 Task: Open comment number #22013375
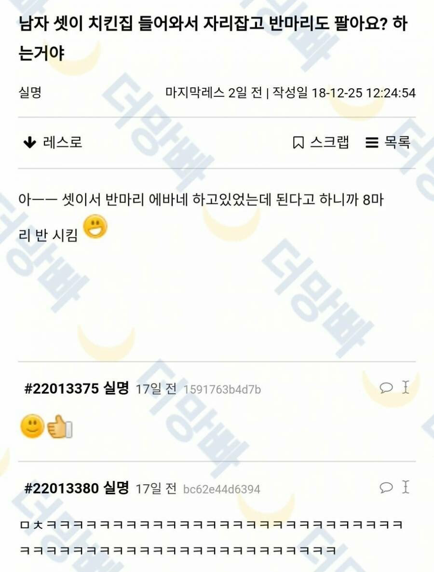tap(61, 389)
